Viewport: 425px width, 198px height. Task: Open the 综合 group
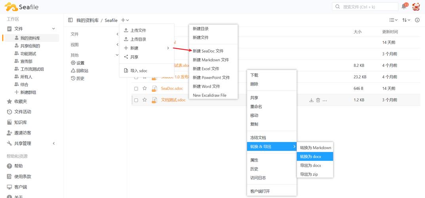[25, 84]
